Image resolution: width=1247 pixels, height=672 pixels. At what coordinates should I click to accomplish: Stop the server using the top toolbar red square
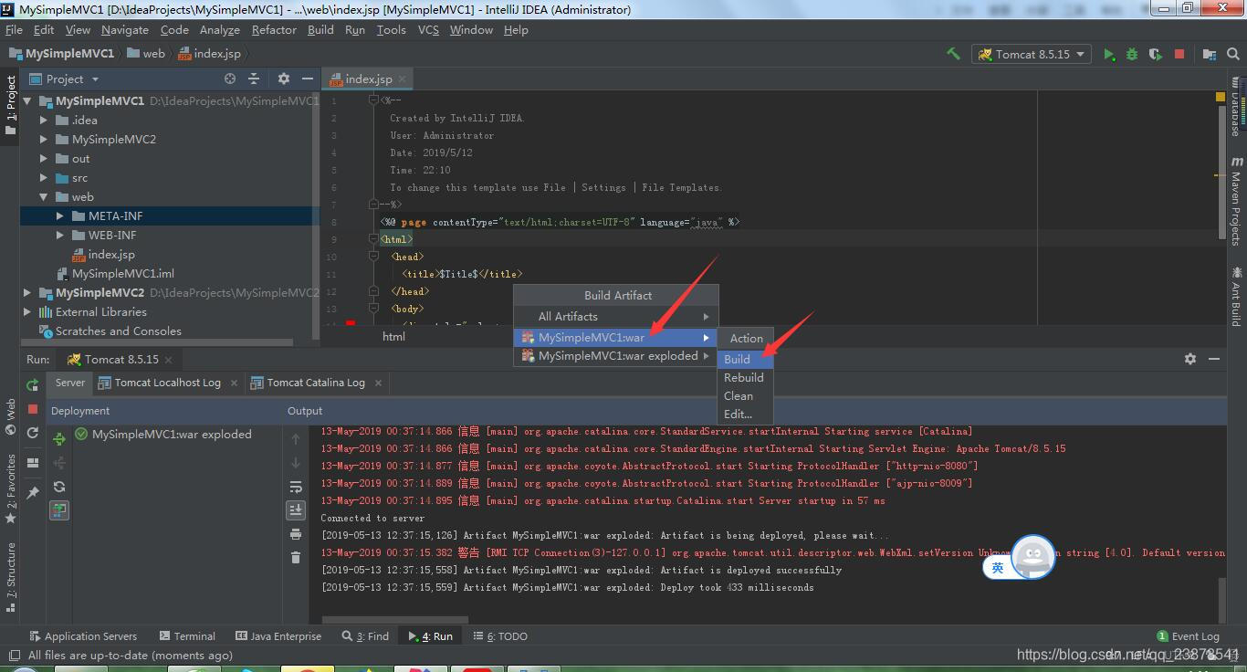(1179, 54)
